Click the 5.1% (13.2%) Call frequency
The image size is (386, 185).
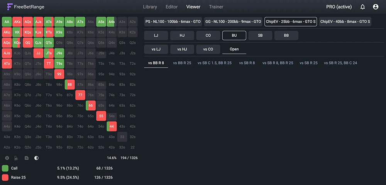click(x=68, y=168)
